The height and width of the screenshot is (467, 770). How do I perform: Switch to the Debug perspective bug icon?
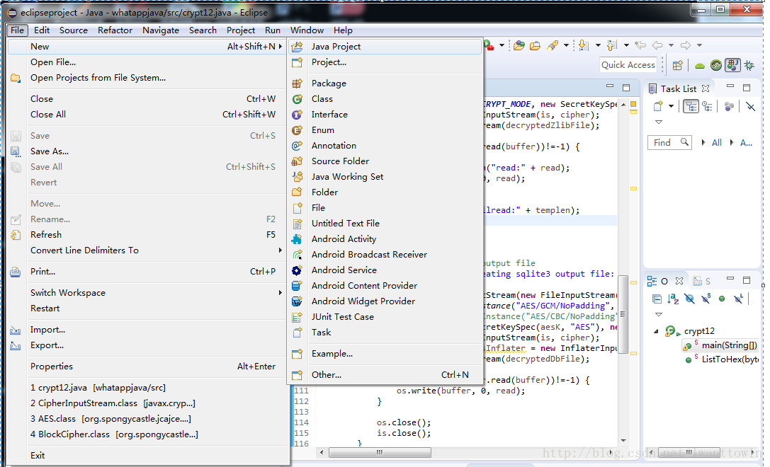(x=749, y=65)
